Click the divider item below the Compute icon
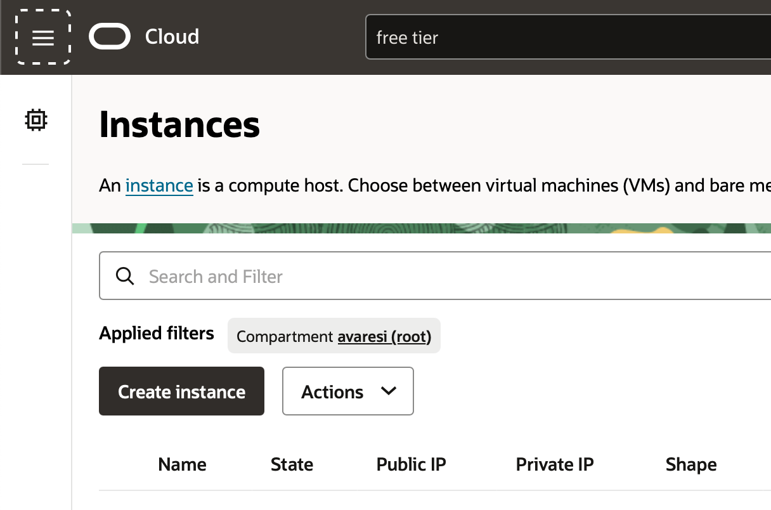771x510 pixels. pyautogui.click(x=36, y=164)
